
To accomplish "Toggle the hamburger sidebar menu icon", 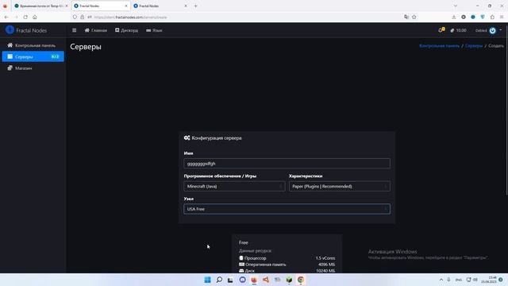I will pyautogui.click(x=74, y=30).
